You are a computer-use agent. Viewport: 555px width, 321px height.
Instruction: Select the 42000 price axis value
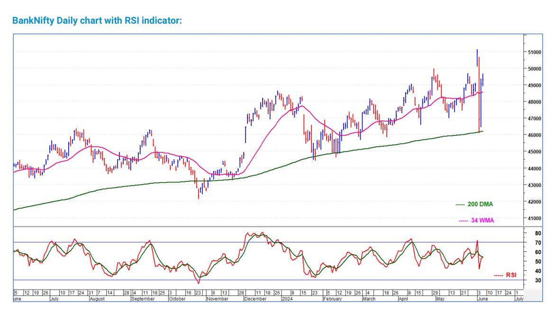534,202
